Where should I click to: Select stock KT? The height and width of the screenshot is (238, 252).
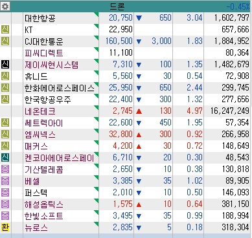(29, 30)
